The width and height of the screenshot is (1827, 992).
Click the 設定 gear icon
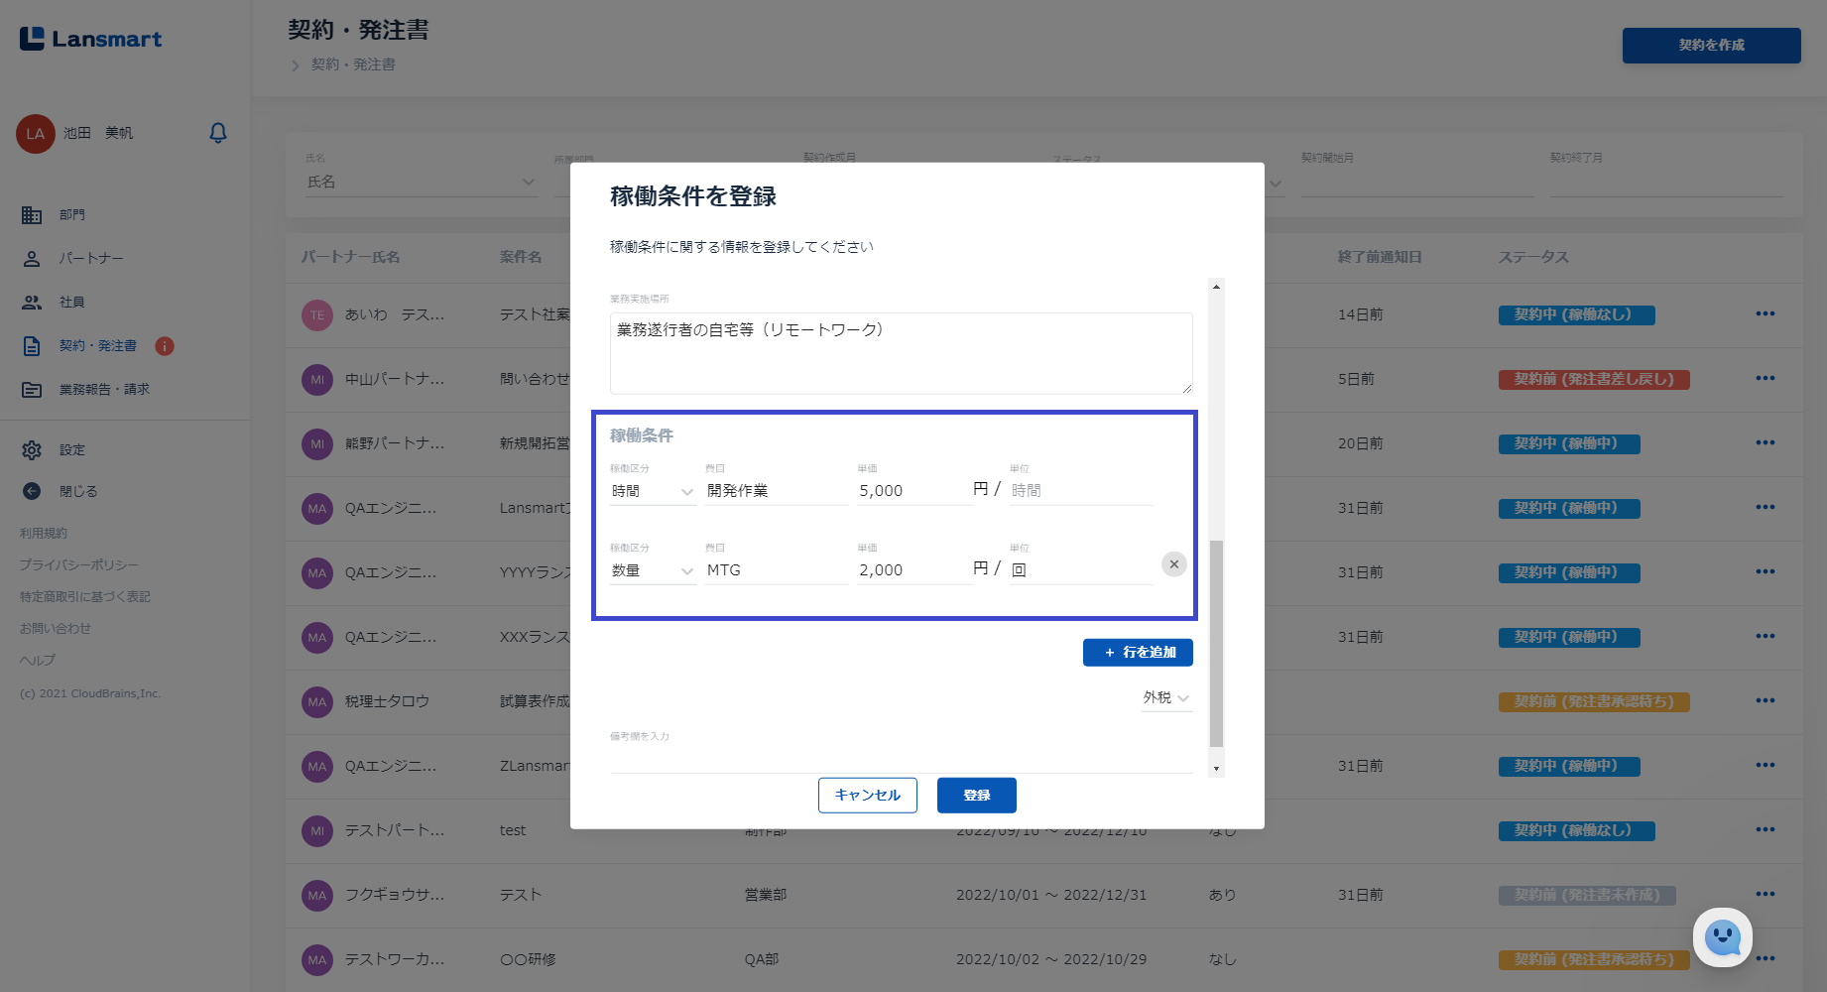32,450
